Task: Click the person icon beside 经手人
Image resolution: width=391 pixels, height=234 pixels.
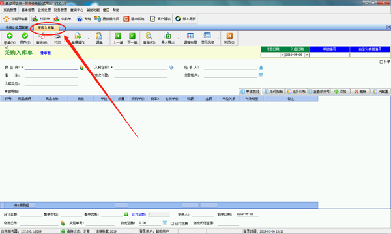Action: (x=261, y=68)
